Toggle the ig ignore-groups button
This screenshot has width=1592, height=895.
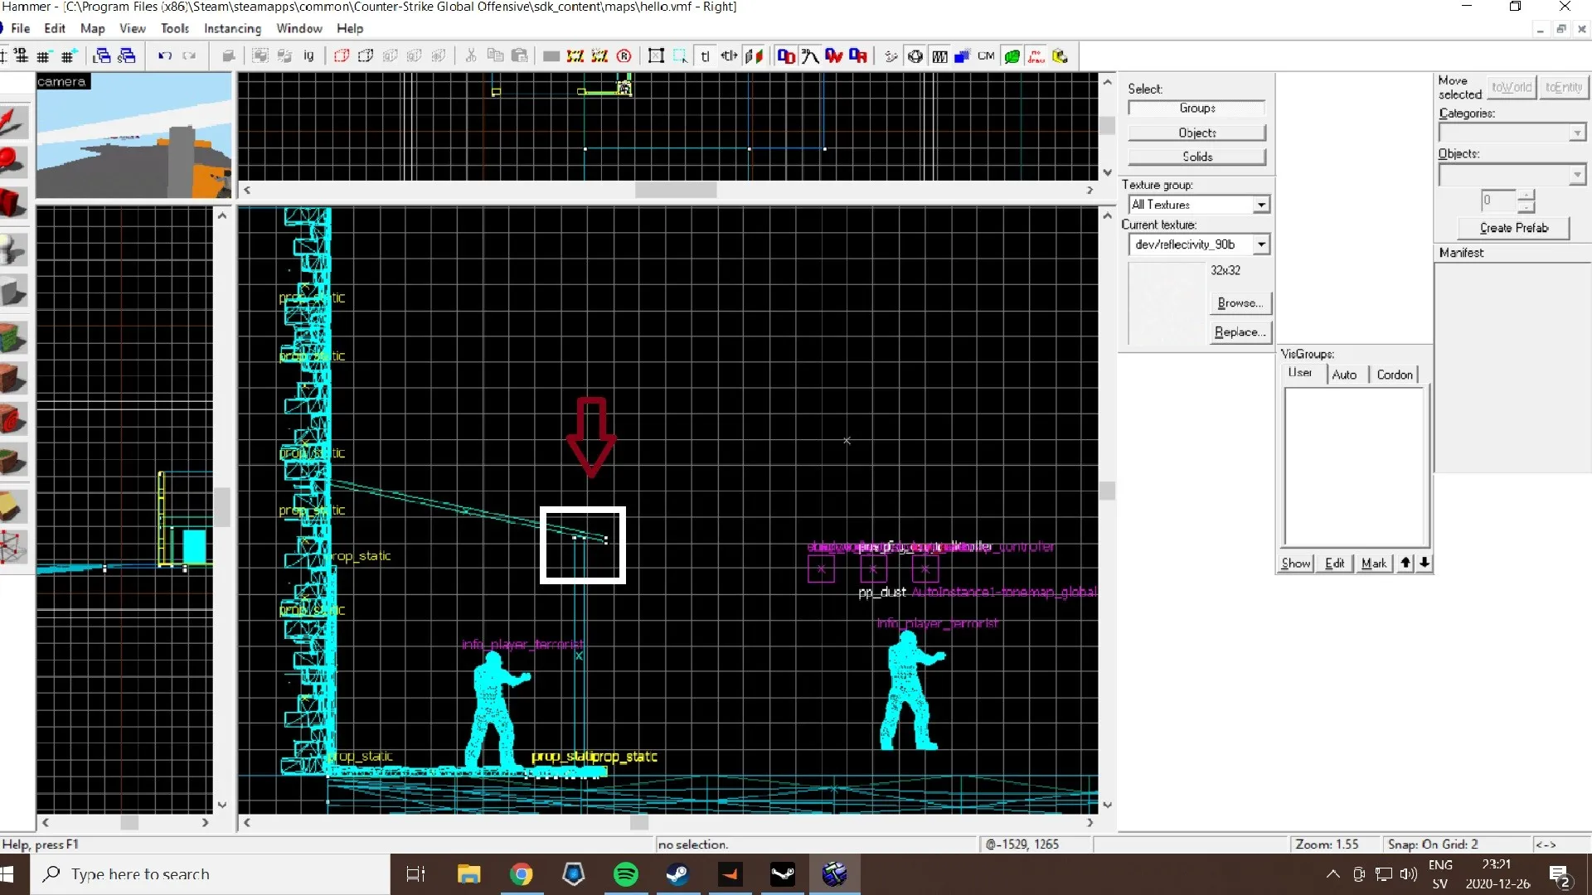(308, 56)
